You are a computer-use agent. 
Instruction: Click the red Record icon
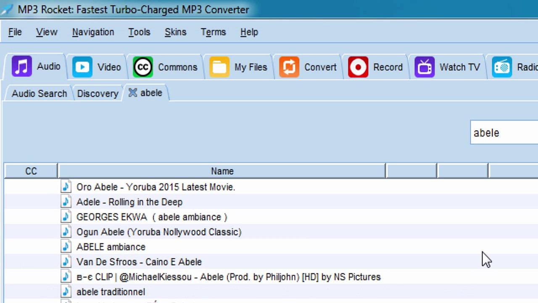point(358,67)
